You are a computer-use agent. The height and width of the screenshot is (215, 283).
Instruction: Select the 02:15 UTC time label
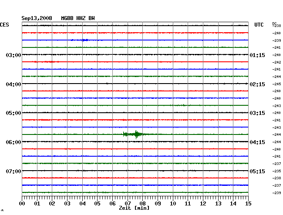(x=257, y=84)
